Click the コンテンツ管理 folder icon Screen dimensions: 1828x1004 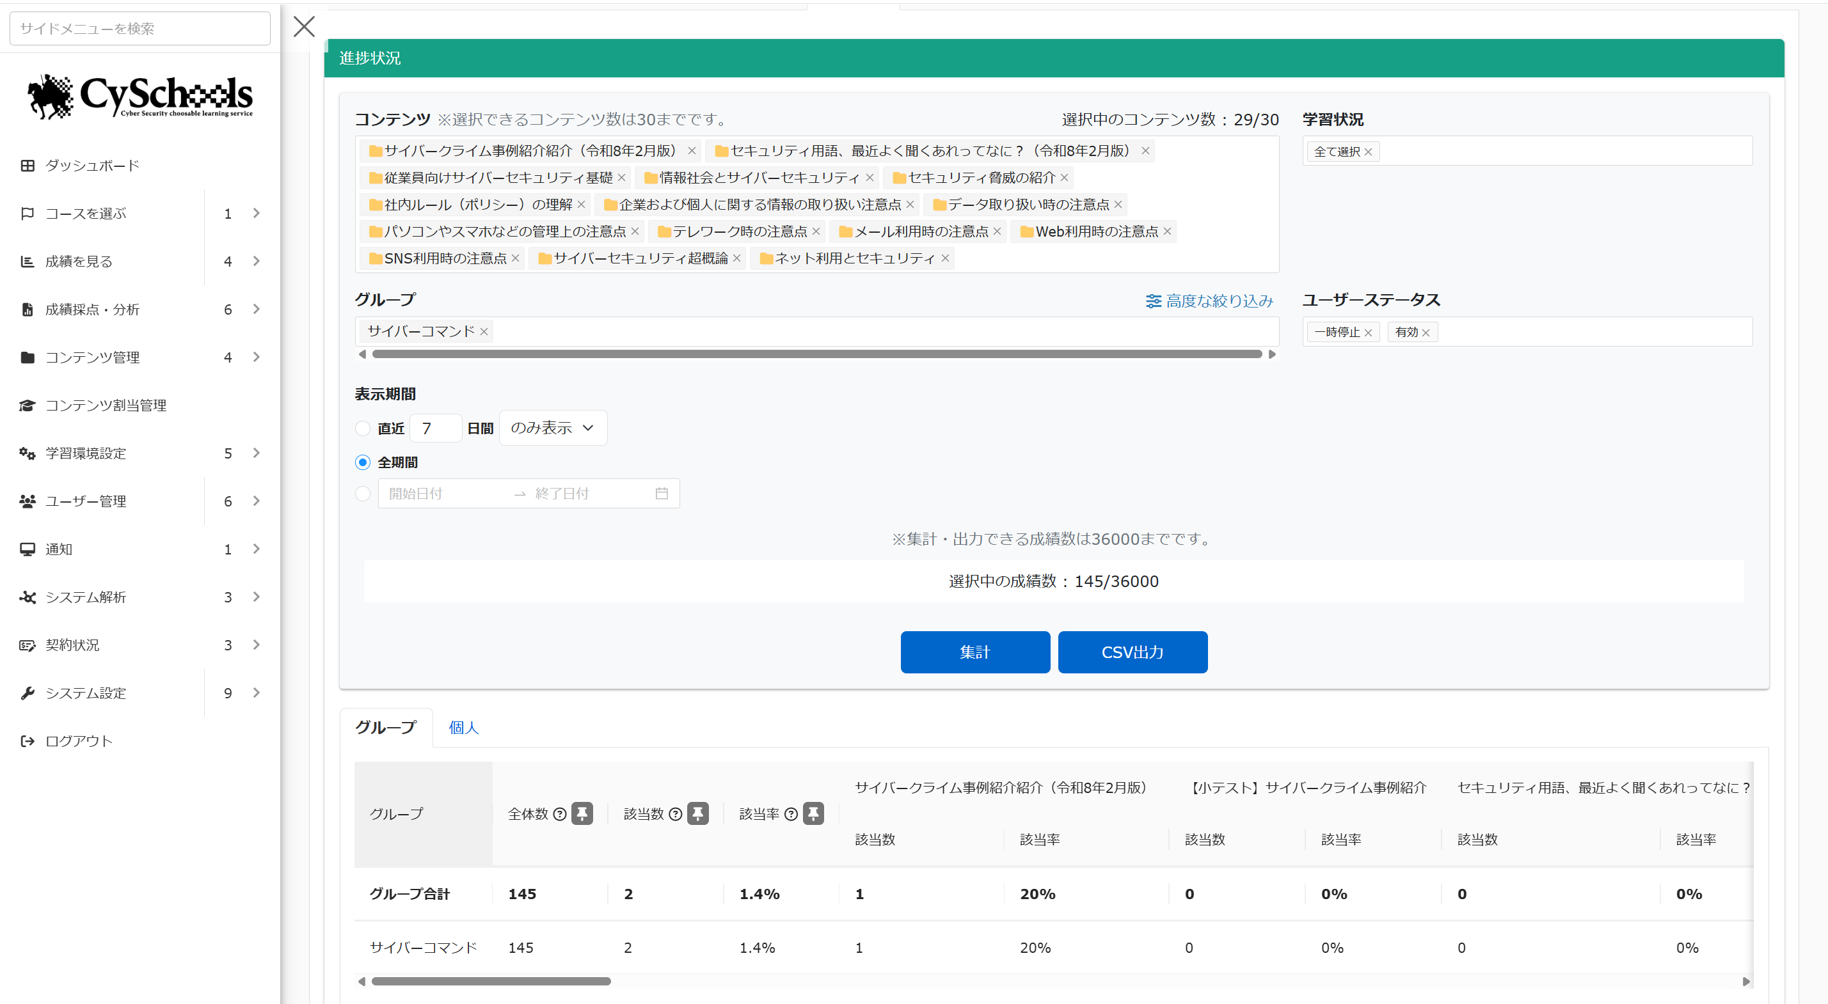pyautogui.click(x=28, y=357)
